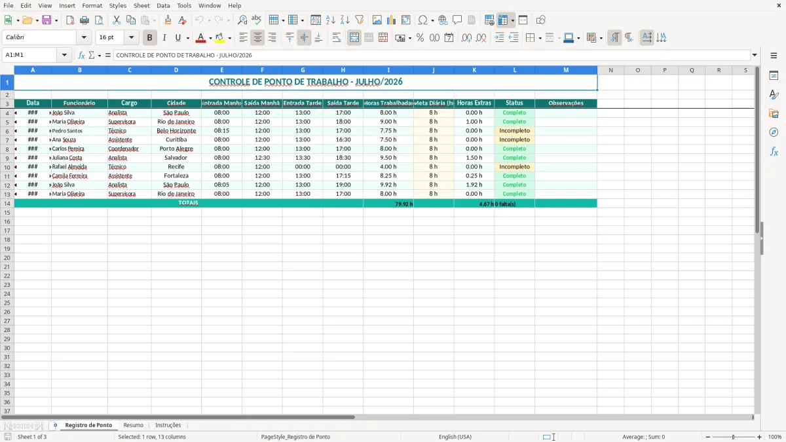The image size is (786, 442).
Task: Expand the formula bar
Action: 755,56
